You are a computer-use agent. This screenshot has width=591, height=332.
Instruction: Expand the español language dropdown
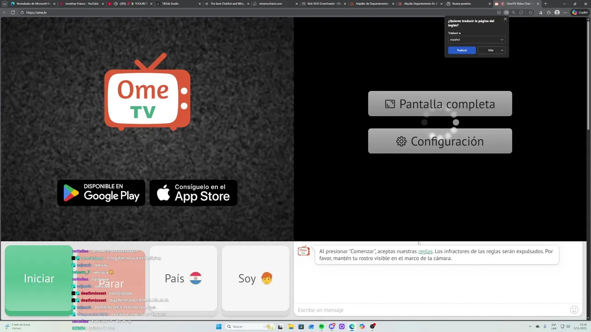476,40
